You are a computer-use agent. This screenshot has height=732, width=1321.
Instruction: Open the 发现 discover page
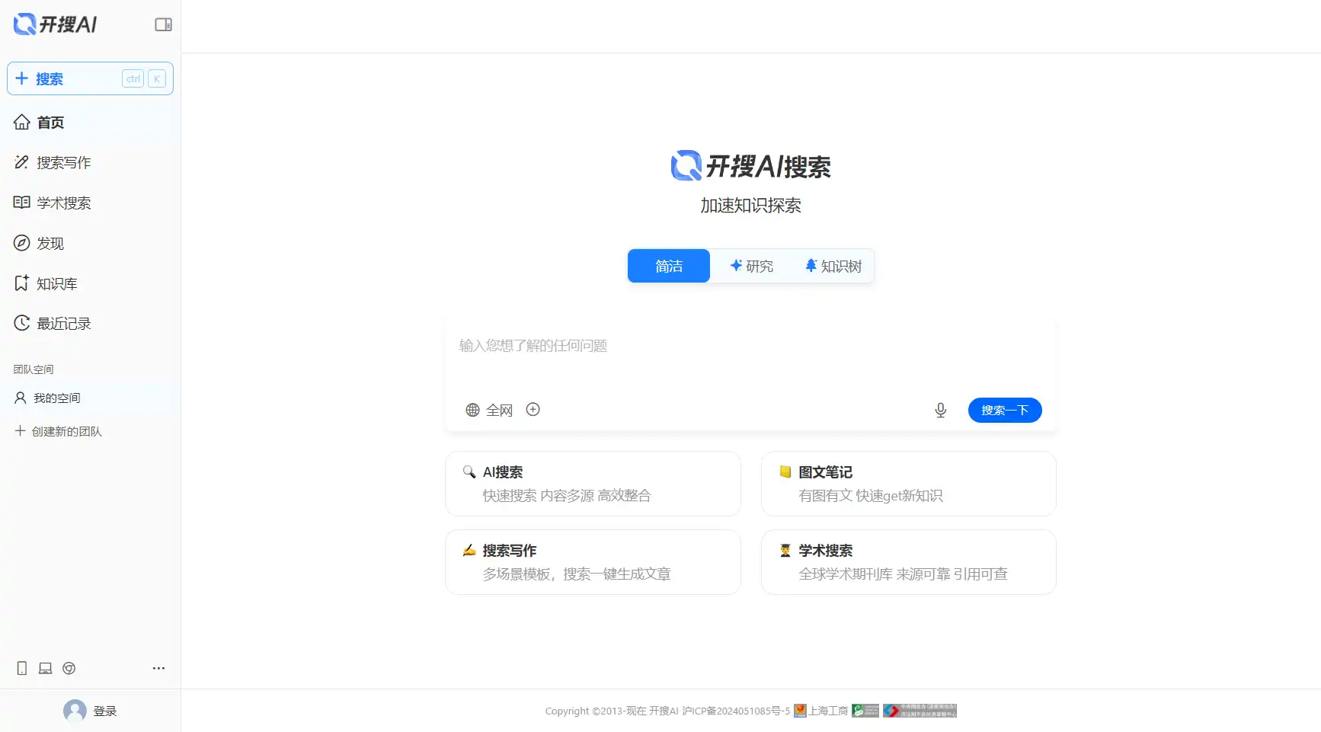(90, 243)
